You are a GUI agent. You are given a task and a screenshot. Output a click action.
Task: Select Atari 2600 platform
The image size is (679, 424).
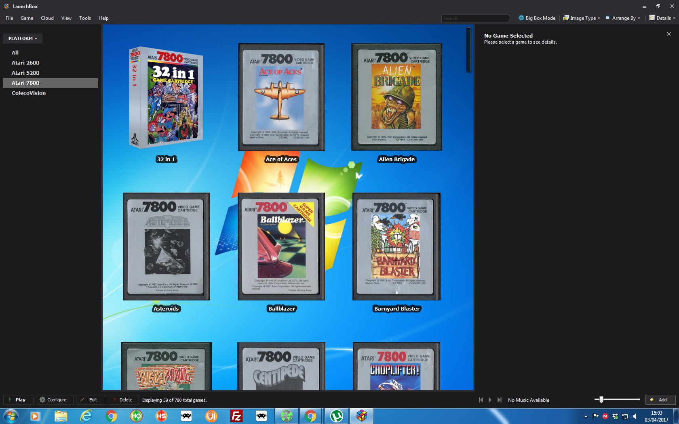point(50,63)
